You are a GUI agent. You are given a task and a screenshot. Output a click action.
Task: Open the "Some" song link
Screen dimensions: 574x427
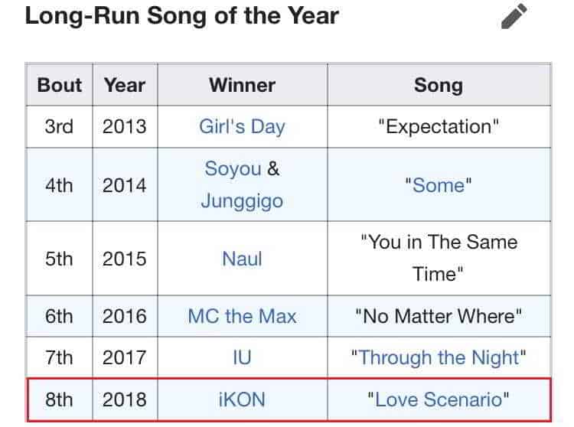[439, 185]
